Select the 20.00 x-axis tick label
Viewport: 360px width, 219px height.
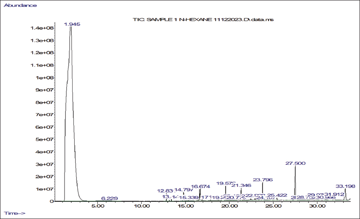(230, 206)
